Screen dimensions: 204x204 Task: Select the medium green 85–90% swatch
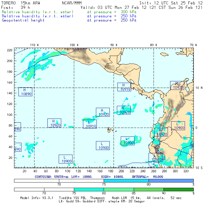(x=149, y=189)
